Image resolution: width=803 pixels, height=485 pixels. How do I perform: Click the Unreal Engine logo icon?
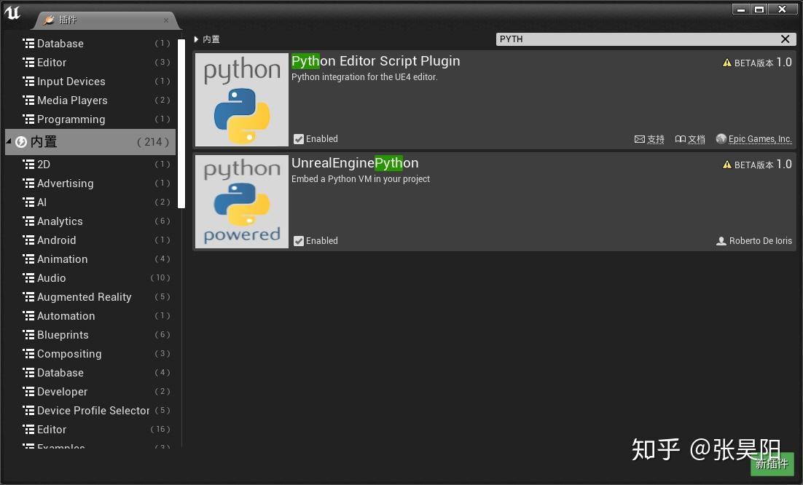point(12,12)
